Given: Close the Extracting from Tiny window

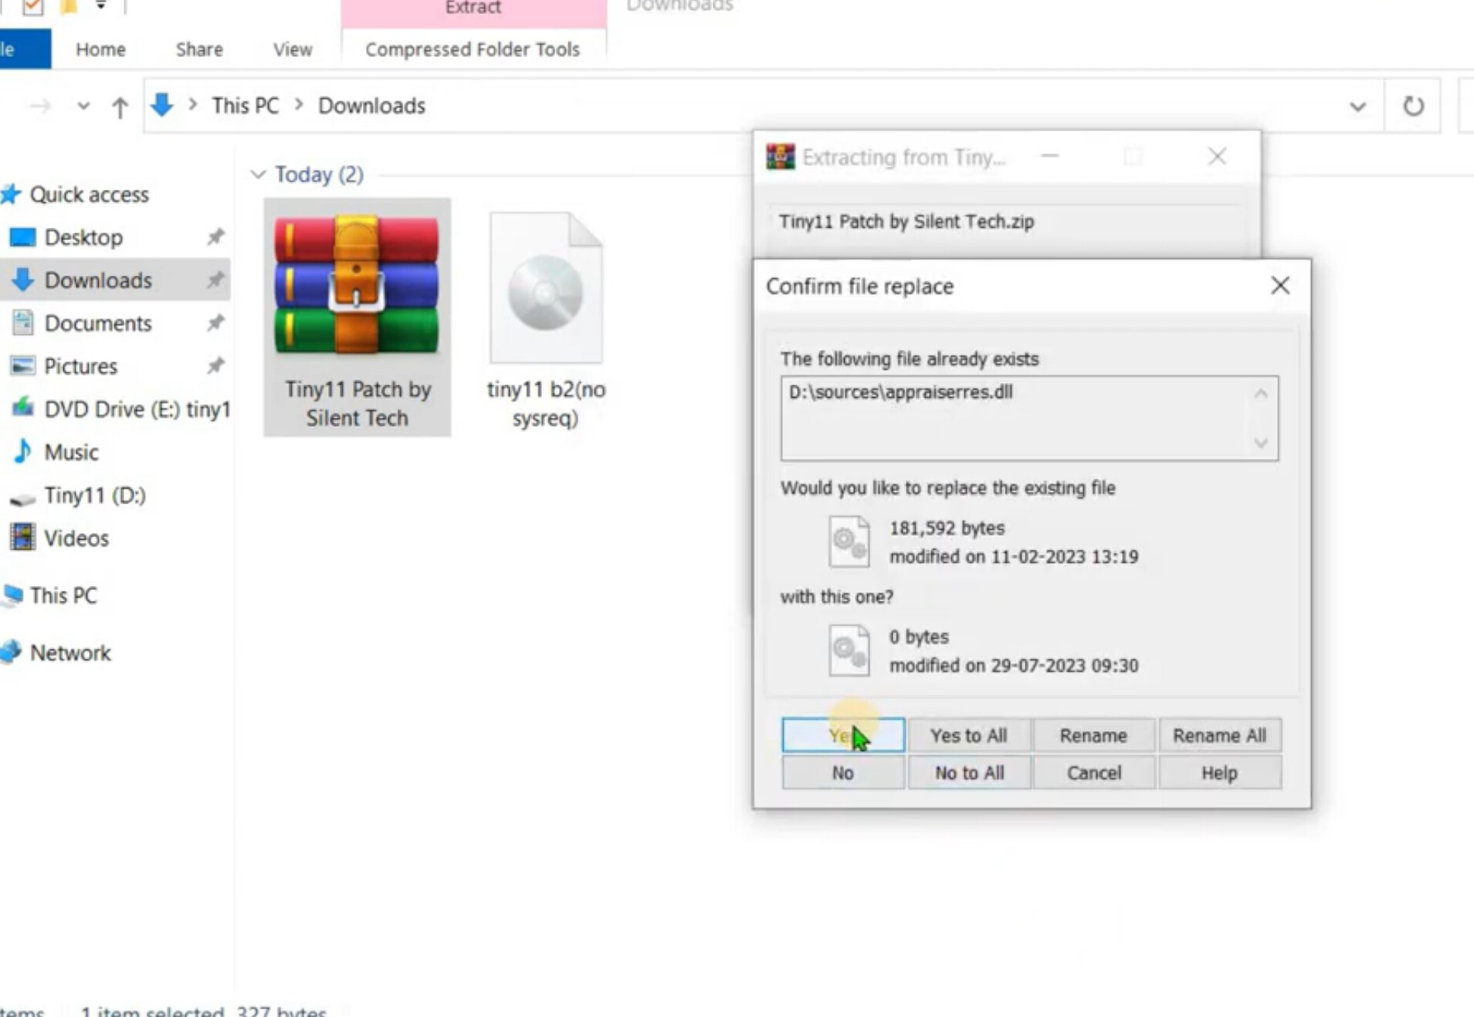Looking at the screenshot, I should point(1218,157).
